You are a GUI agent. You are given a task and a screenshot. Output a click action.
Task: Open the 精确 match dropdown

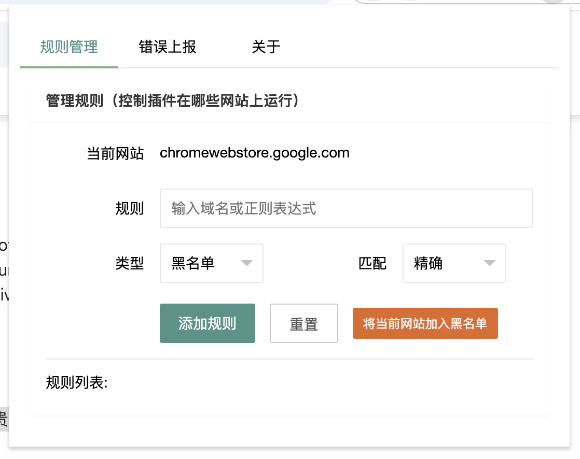point(454,263)
